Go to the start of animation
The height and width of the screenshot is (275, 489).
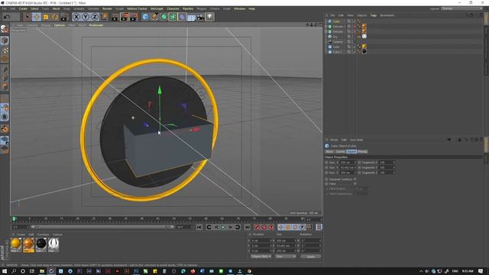(x=199, y=228)
